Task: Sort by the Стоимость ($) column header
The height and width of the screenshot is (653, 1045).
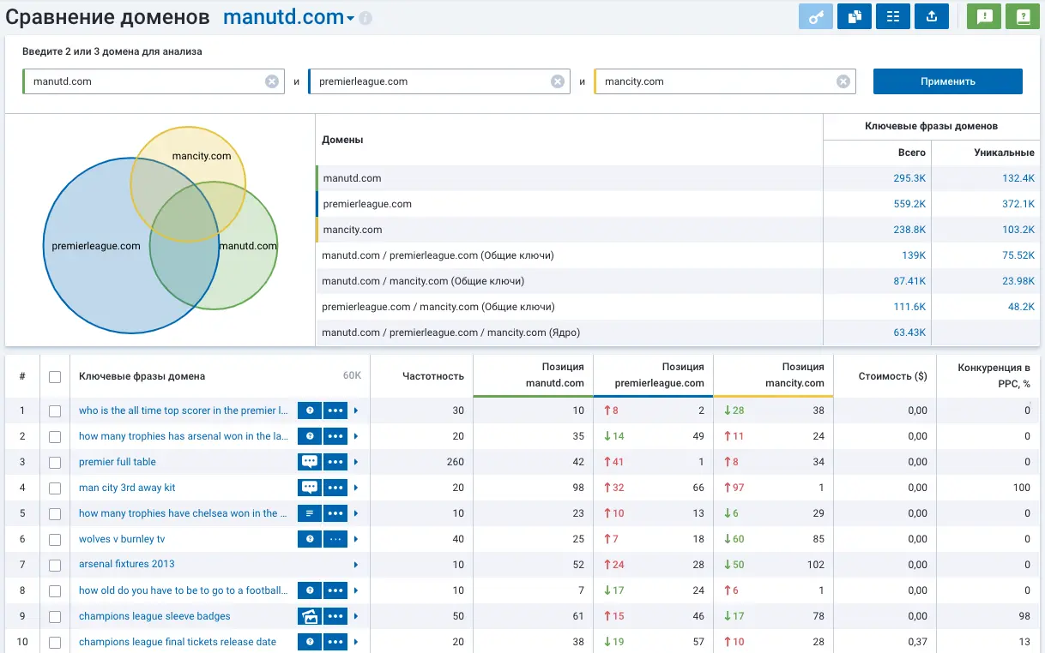Action: click(x=892, y=376)
